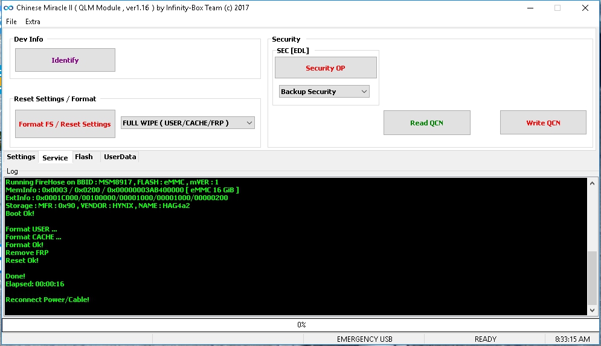Switch to the Settings tab
The height and width of the screenshot is (346, 601).
[21, 157]
